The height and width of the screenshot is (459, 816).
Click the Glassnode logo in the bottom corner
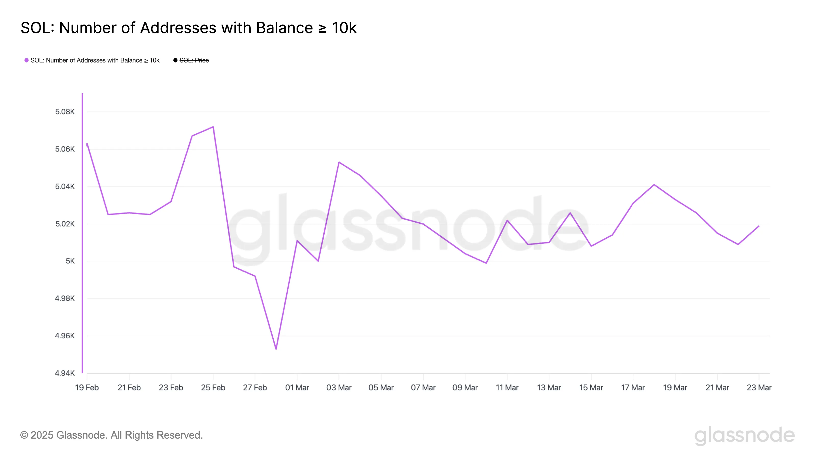point(744,435)
